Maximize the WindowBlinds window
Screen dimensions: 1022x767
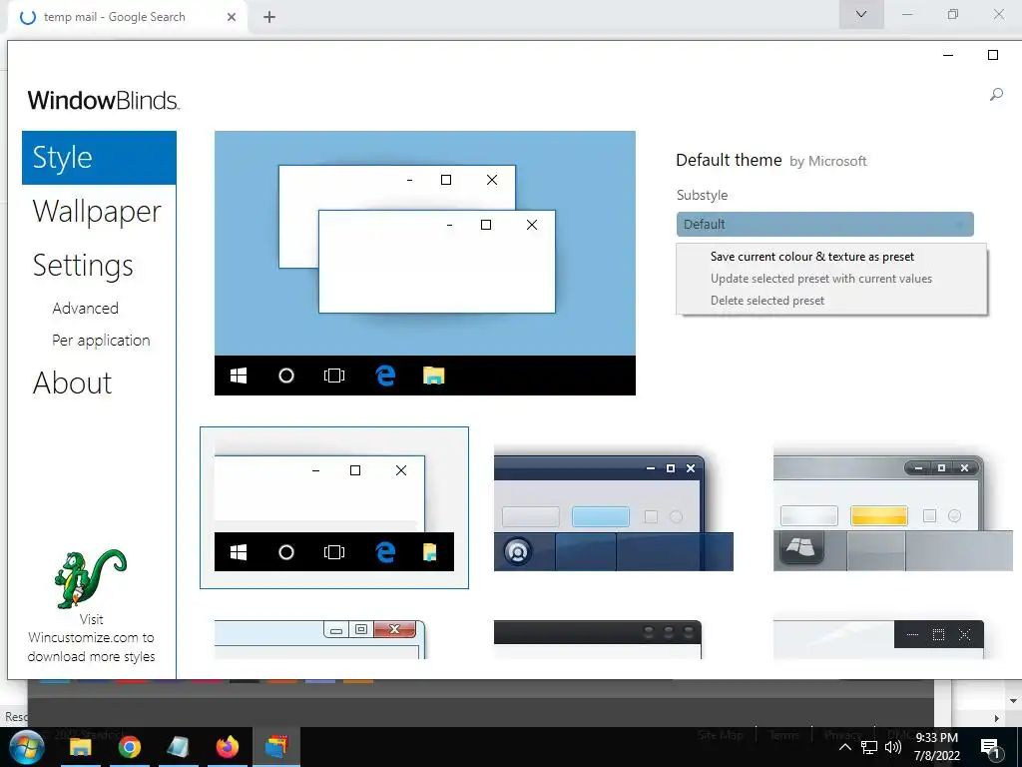pos(993,55)
